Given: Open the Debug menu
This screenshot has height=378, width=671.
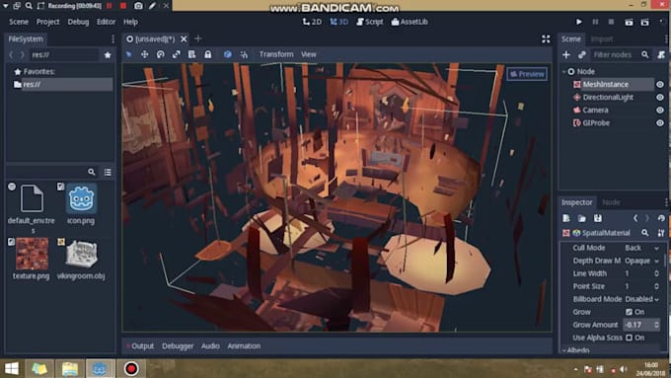Looking at the screenshot, I should pos(78,22).
